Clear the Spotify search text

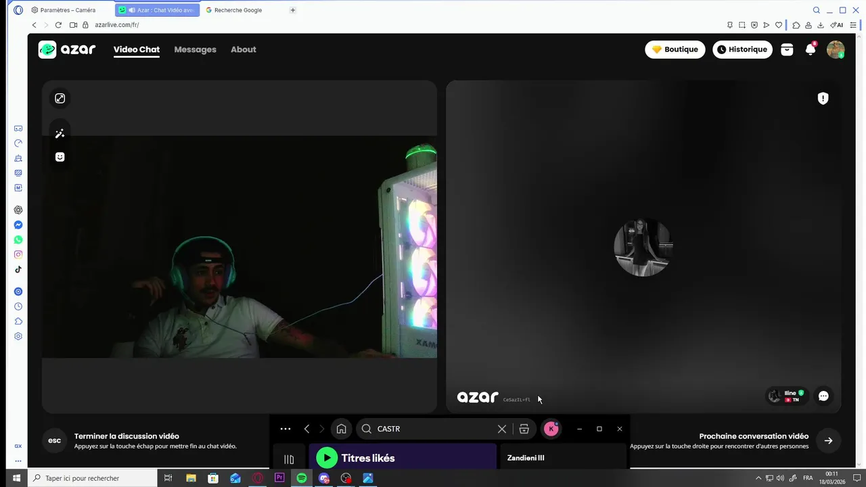tap(502, 429)
